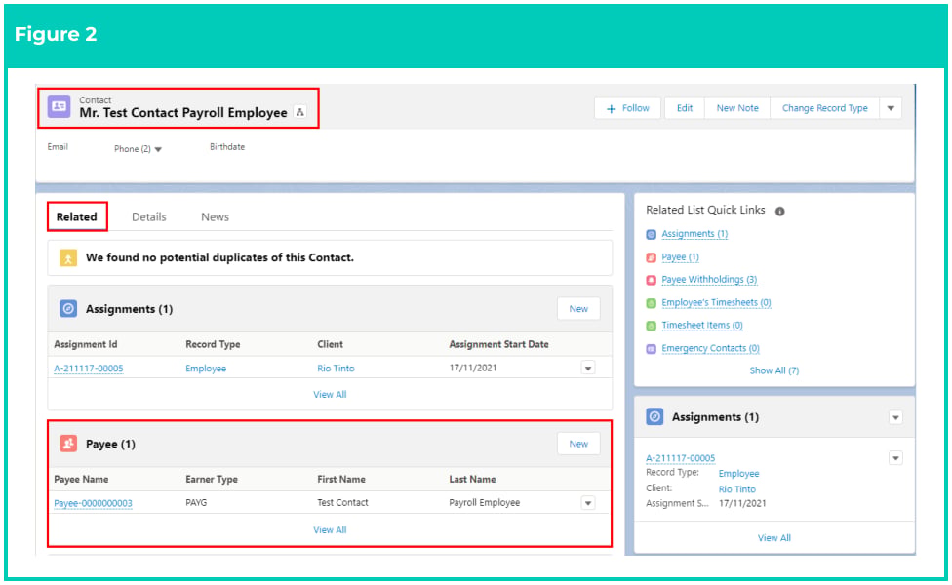Click the Earner Type column header
Screen dimensions: 952x585
coord(212,479)
